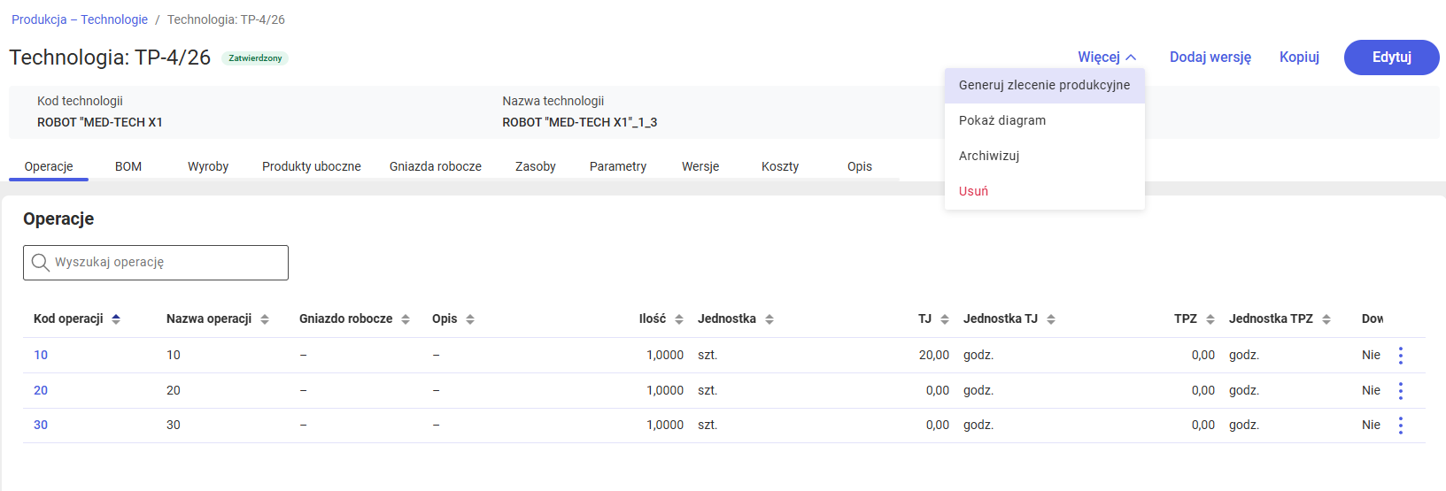The height and width of the screenshot is (491, 1446).
Task: Switch to the BOM tab
Action: click(x=128, y=166)
